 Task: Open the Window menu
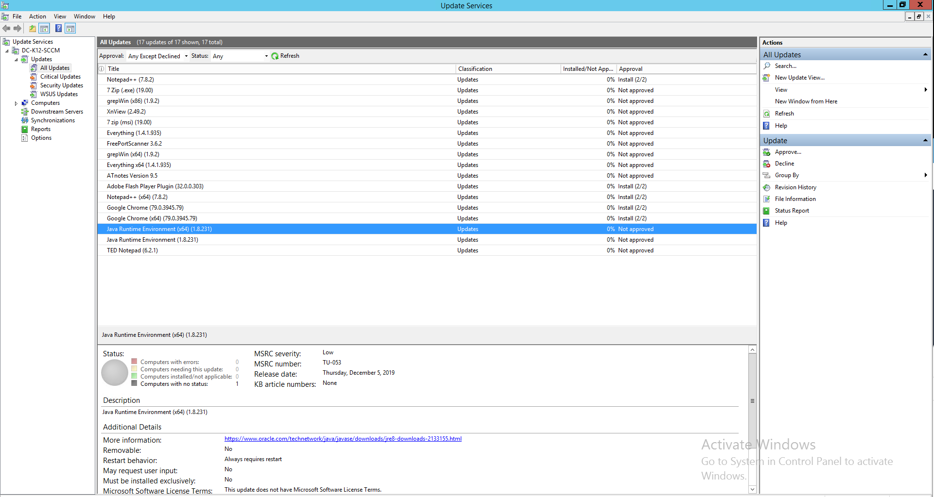point(84,16)
